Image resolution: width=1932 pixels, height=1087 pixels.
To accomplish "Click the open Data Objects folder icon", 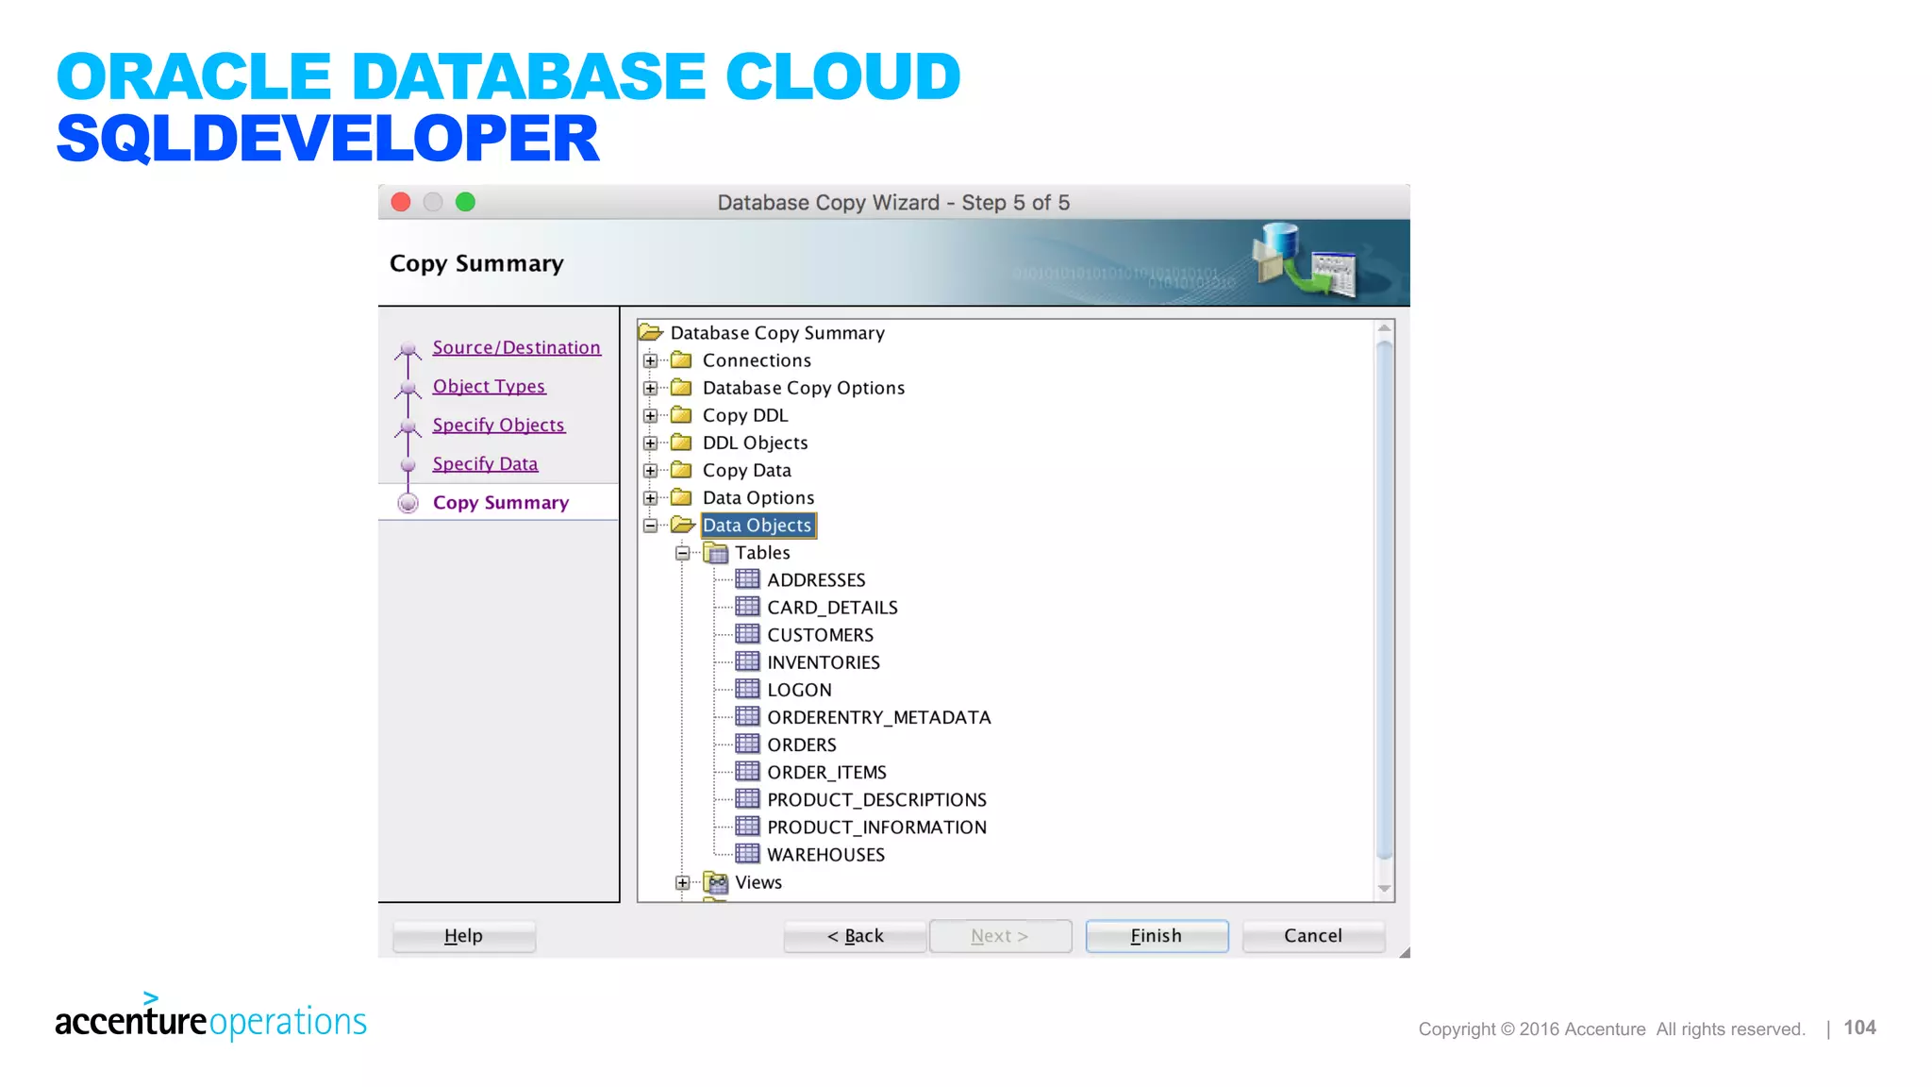I will [x=682, y=525].
